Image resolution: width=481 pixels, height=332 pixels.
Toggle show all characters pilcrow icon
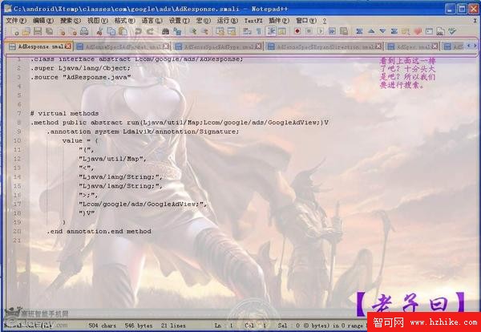(259, 31)
